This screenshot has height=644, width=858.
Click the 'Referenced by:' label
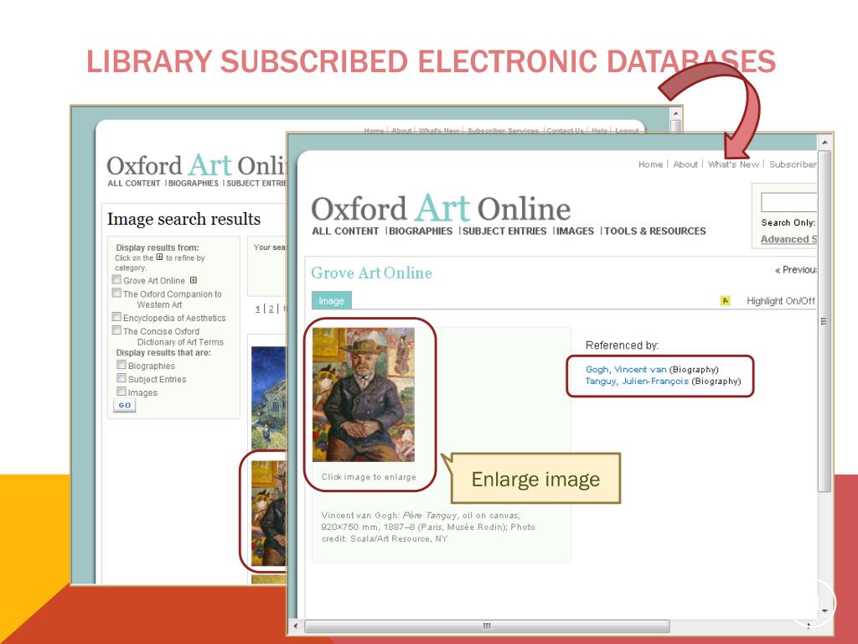click(x=623, y=345)
